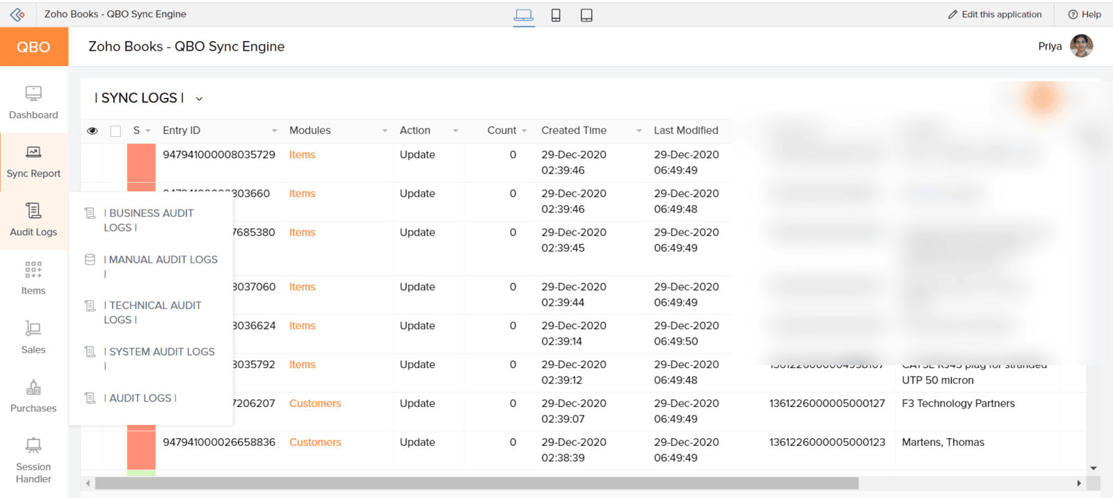Open the Sync Report section

[x=33, y=162]
